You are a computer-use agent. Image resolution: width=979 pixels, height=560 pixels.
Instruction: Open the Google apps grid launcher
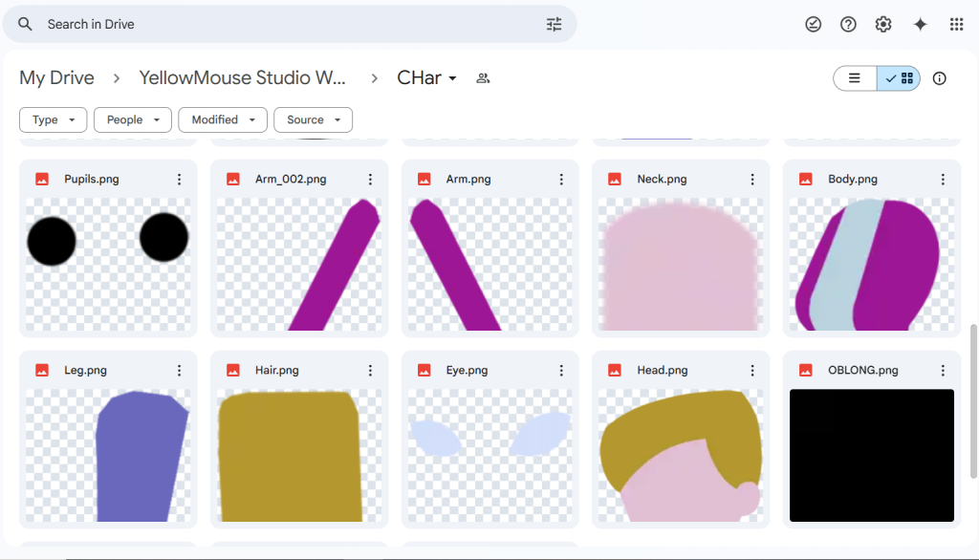click(956, 24)
